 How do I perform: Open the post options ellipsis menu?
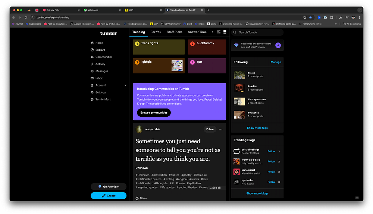click(x=220, y=129)
